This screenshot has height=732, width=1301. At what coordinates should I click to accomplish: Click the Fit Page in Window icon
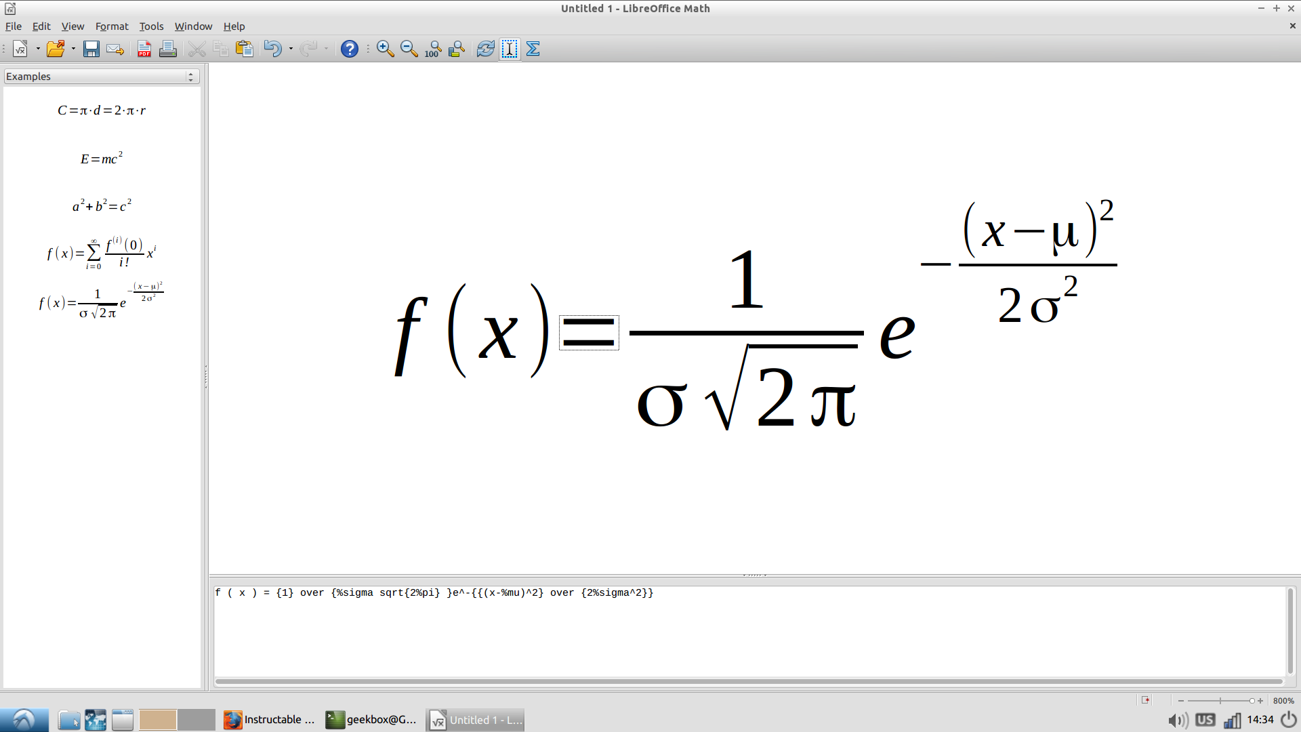(x=457, y=49)
